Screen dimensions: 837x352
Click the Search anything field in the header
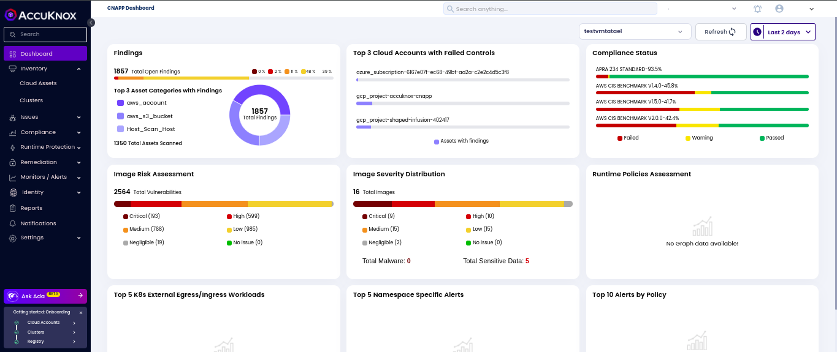[550, 9]
